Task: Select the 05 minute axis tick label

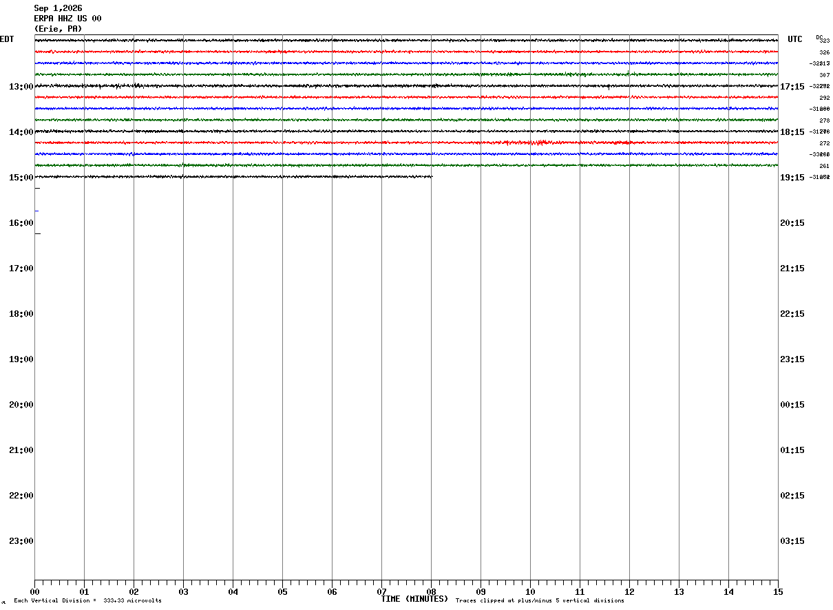Action: [282, 591]
